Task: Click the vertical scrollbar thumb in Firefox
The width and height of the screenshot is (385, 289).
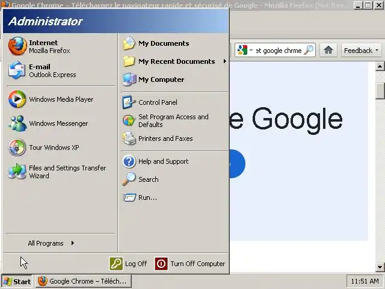Action: (380, 90)
